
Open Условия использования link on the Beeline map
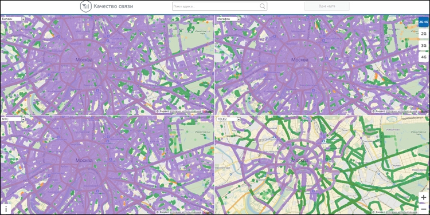[x=186, y=112]
